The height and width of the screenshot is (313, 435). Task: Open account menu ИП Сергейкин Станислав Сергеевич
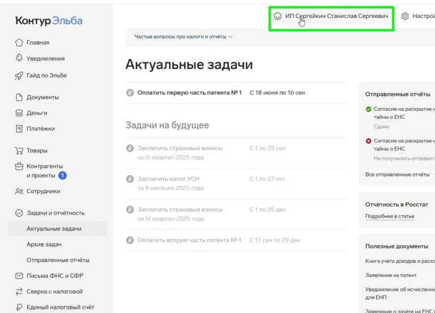[331, 16]
